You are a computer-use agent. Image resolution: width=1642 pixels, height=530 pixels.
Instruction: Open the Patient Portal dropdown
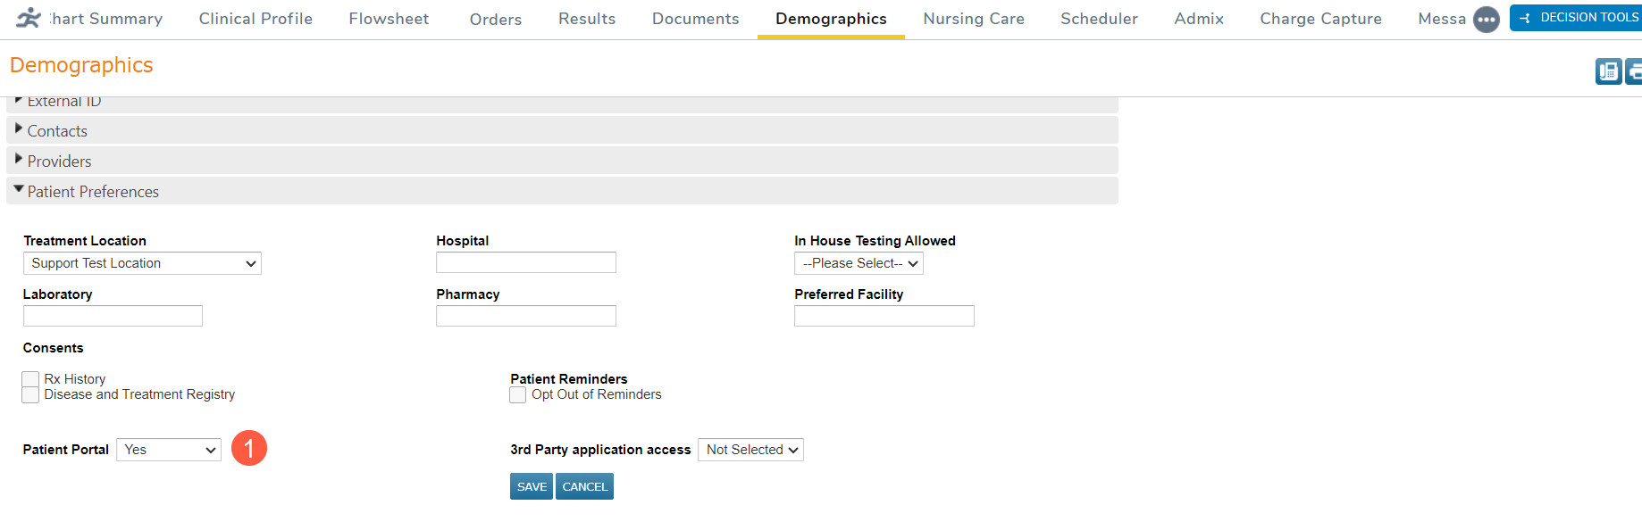click(x=169, y=450)
